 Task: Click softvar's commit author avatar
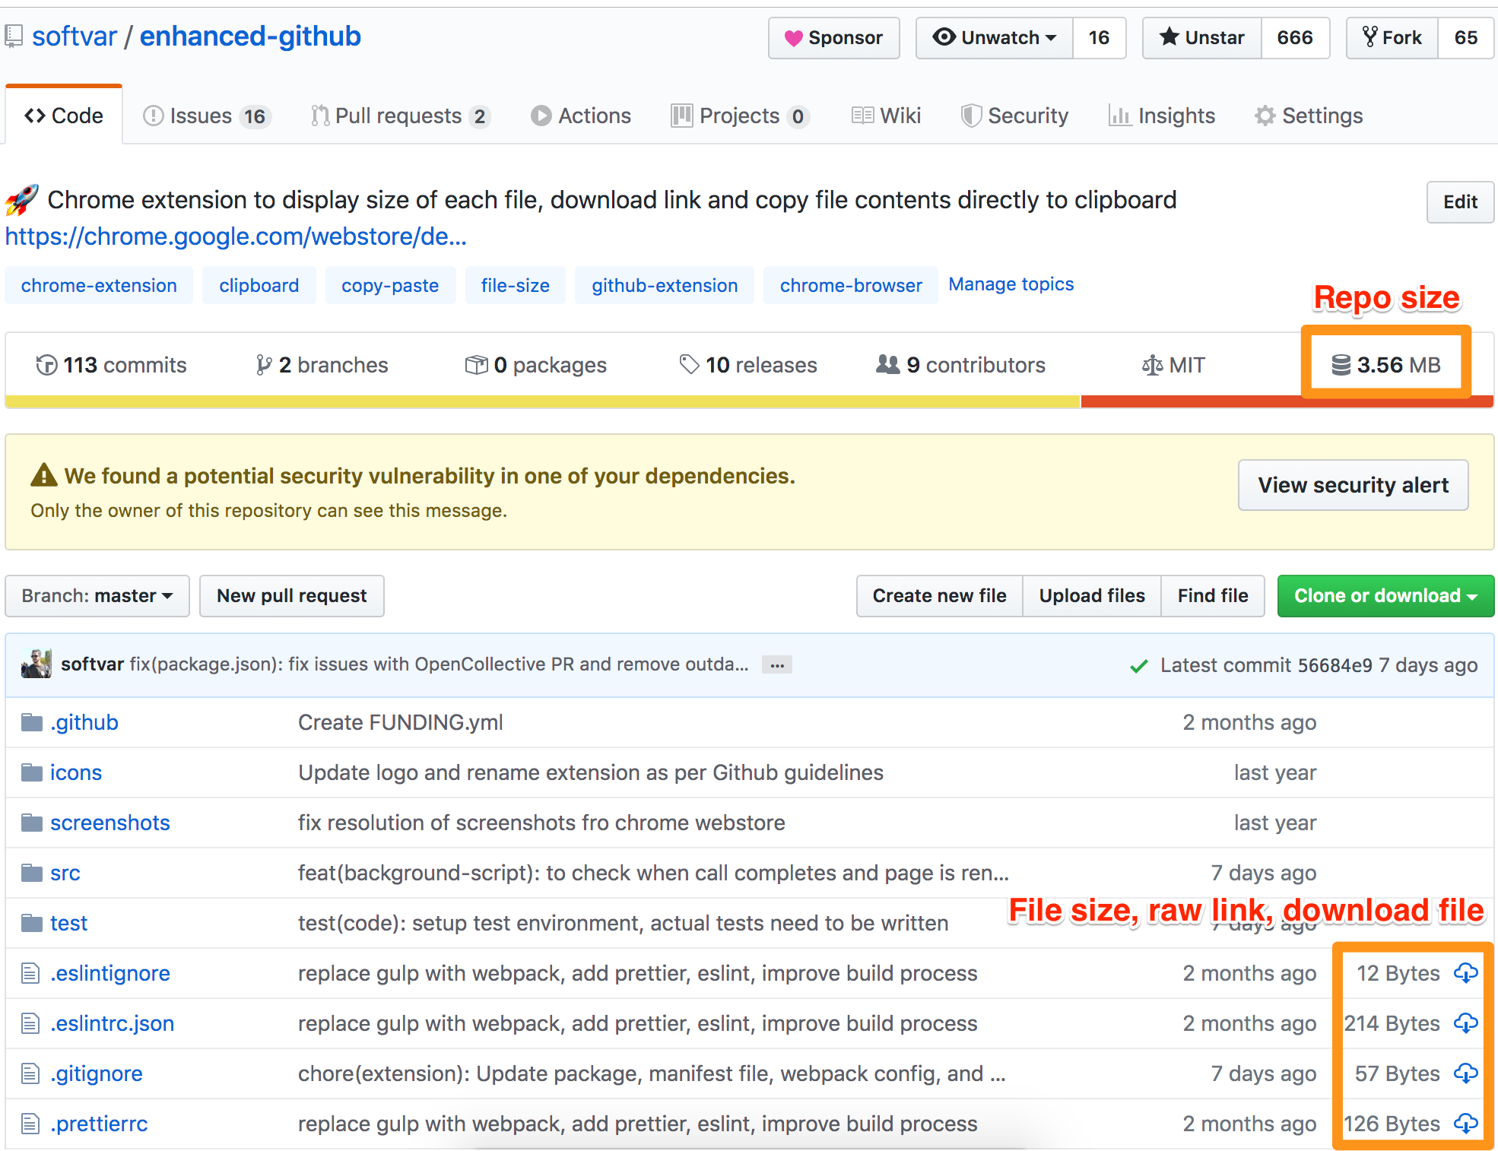(36, 664)
